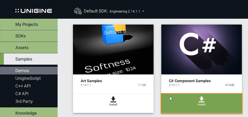Open the Knowledge section
Viewport: 248px width, 117px height.
(x=26, y=113)
